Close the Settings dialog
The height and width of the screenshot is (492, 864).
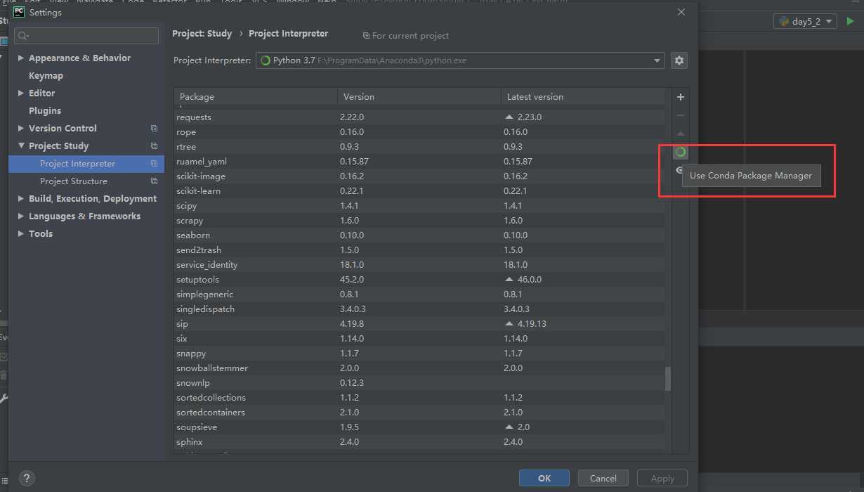(681, 12)
